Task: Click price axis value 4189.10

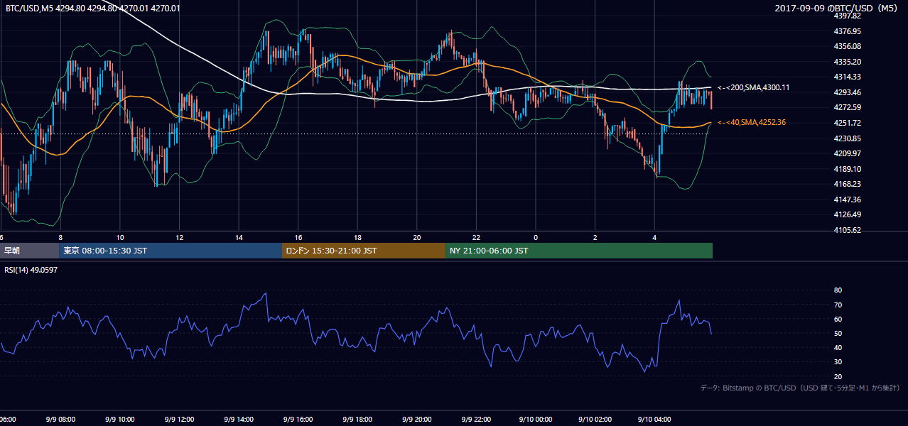Action: 848,169
